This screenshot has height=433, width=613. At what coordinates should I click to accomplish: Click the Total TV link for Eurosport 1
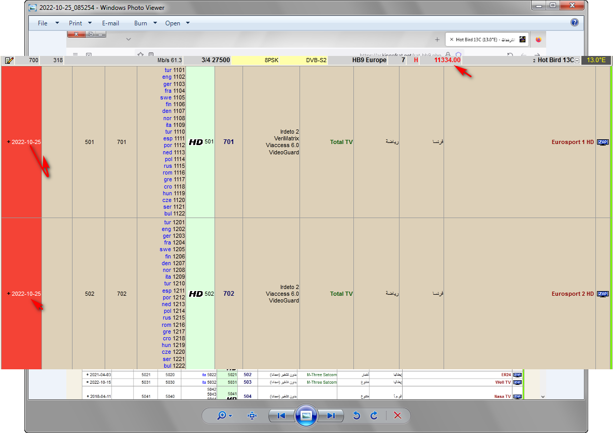341,142
